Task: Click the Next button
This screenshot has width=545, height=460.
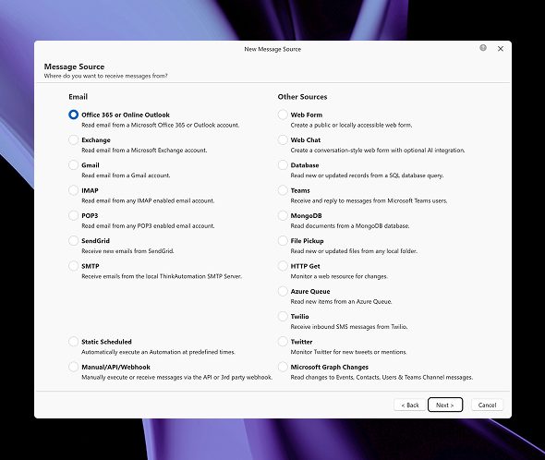Action: tap(445, 405)
